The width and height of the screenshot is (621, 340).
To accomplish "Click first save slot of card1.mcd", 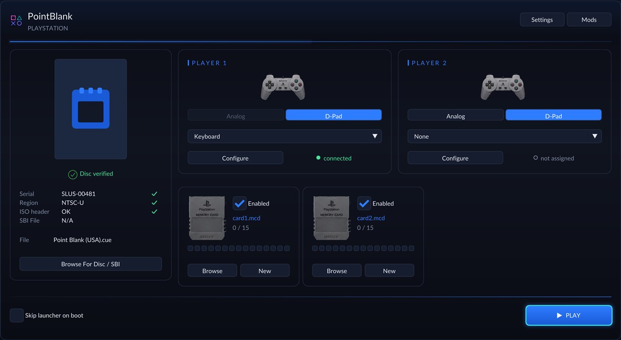I will [190, 248].
